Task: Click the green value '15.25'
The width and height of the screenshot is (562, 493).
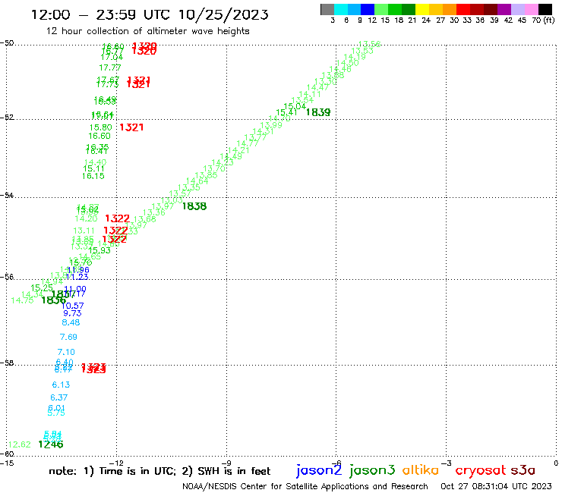Action: 42,288
